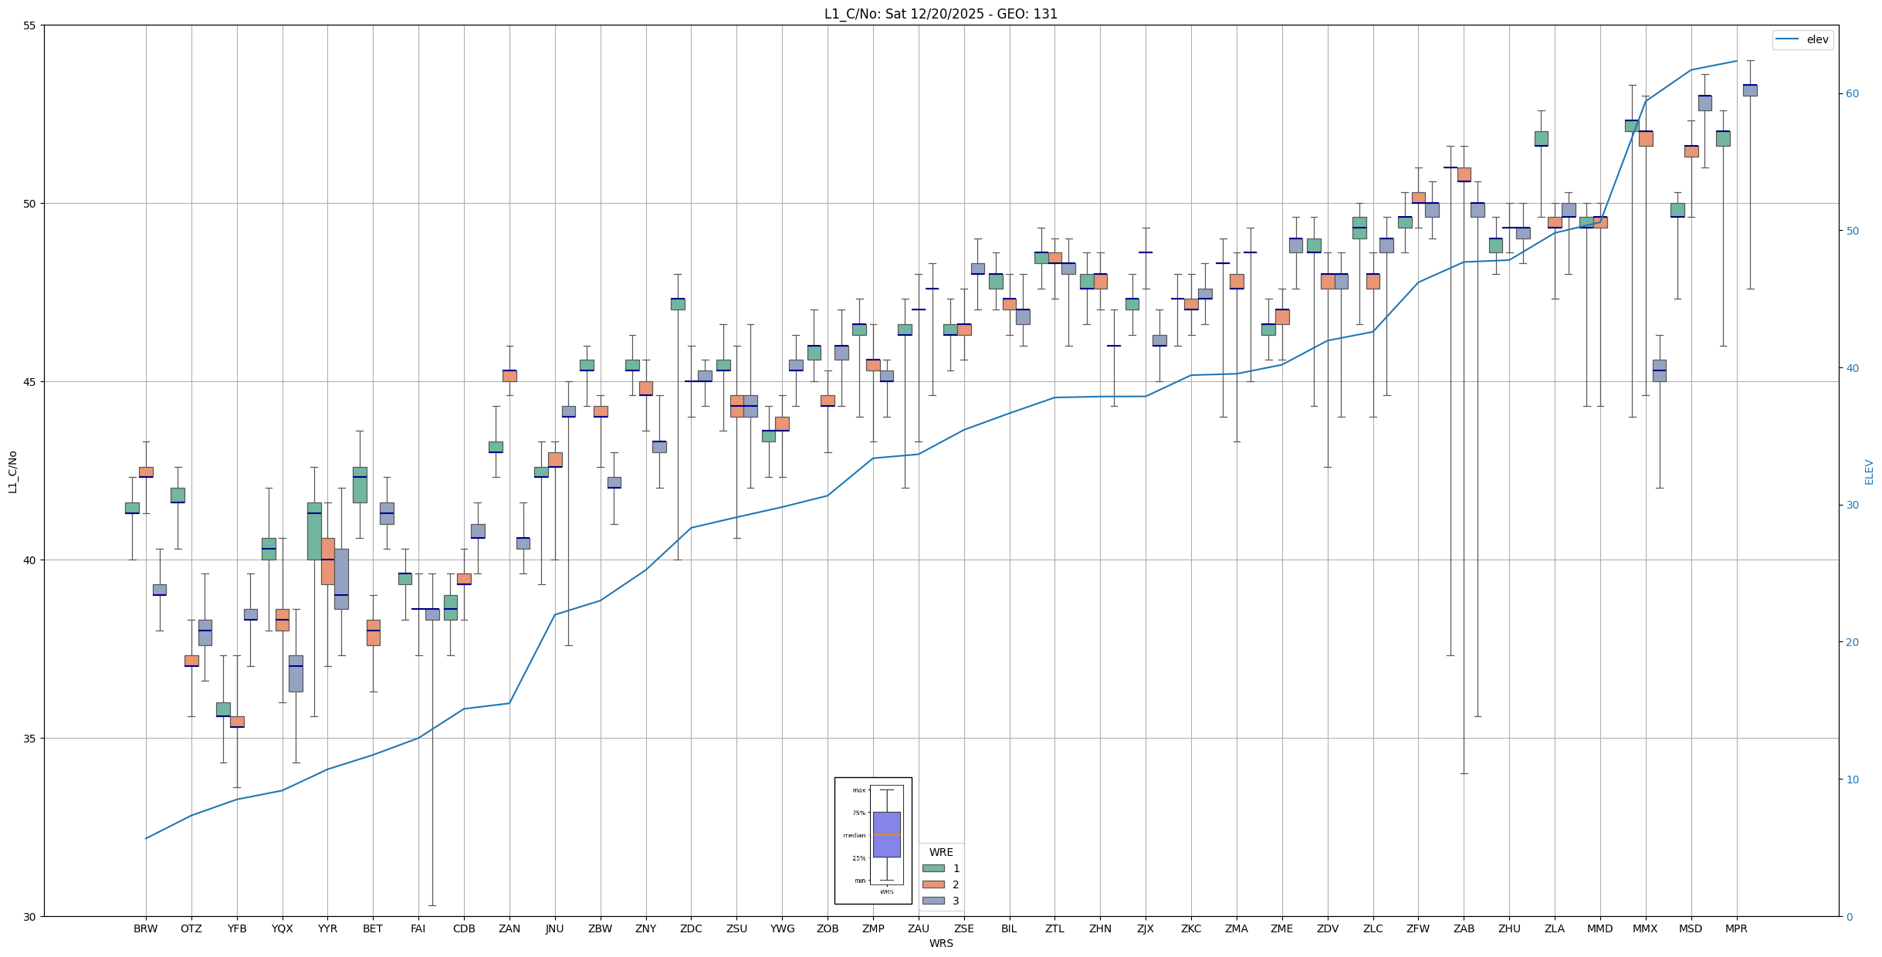Click the orange WRE 2 legend swatch
The height and width of the screenshot is (957, 1882).
(933, 884)
